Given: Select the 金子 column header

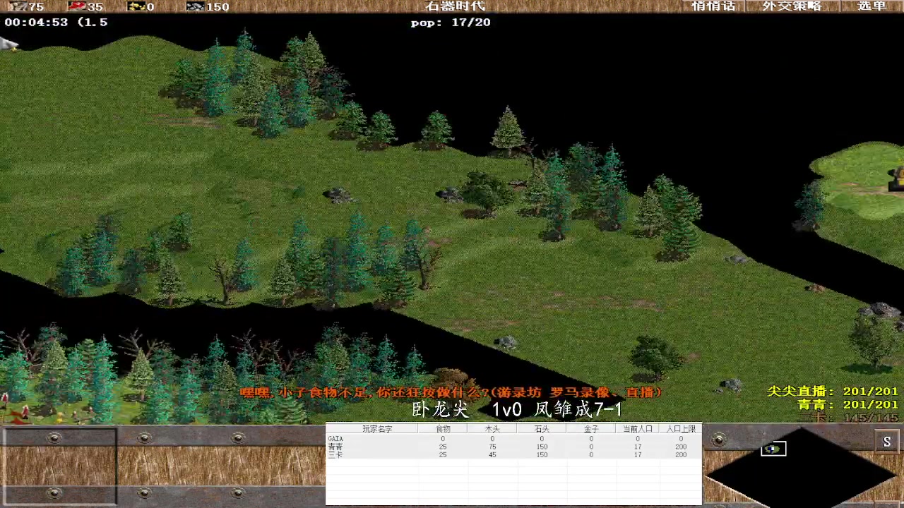Looking at the screenshot, I should pyautogui.click(x=591, y=429).
